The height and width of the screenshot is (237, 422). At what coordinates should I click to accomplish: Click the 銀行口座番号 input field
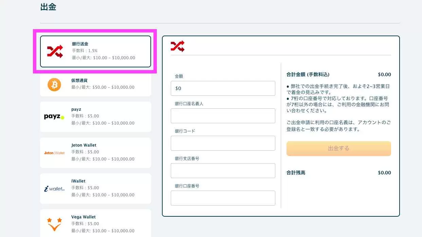point(223,198)
